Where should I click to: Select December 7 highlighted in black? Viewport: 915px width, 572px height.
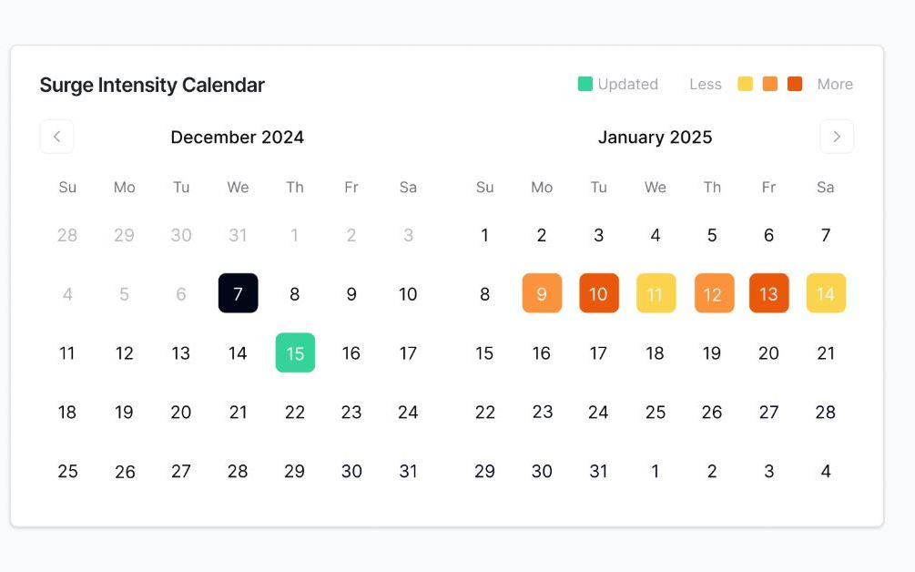(x=238, y=293)
